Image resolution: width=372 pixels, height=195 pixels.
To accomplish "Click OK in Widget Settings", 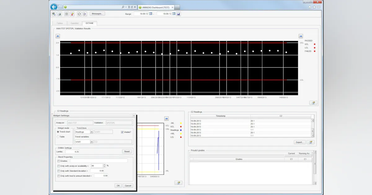I will coord(118,186).
